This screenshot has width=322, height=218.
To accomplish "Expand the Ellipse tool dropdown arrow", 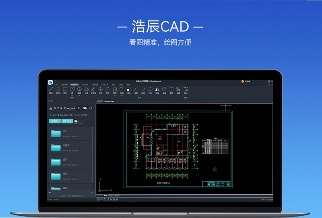I will [79, 96].
